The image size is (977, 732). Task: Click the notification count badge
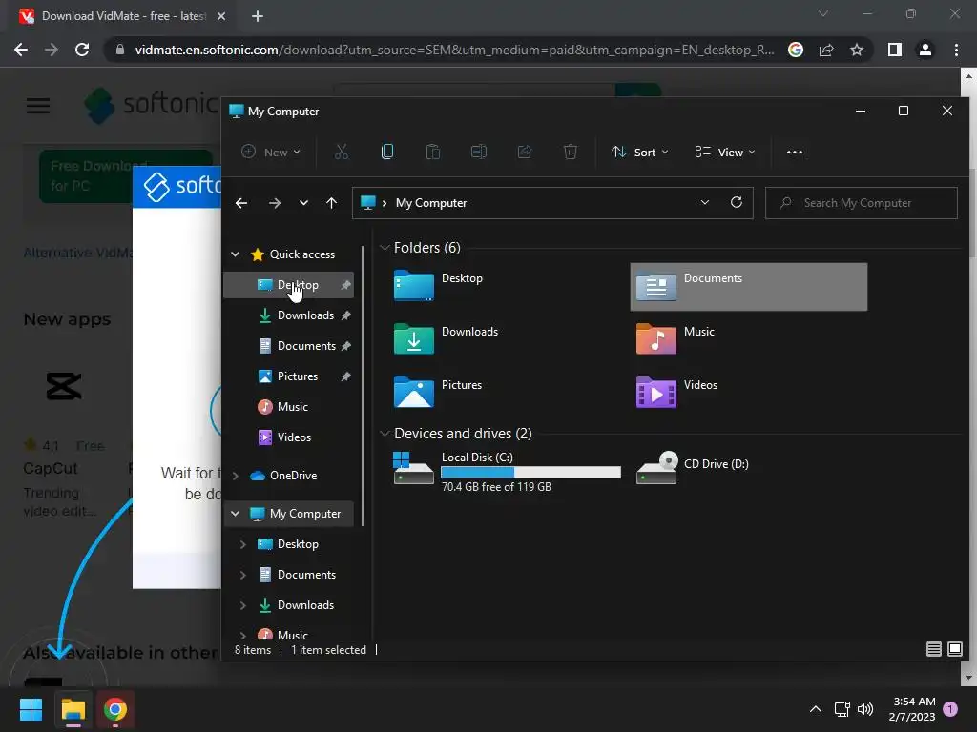[x=950, y=709]
